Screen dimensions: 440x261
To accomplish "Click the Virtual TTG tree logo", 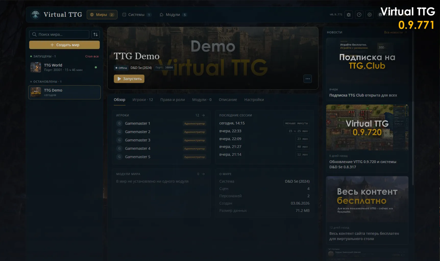I will (x=35, y=15).
